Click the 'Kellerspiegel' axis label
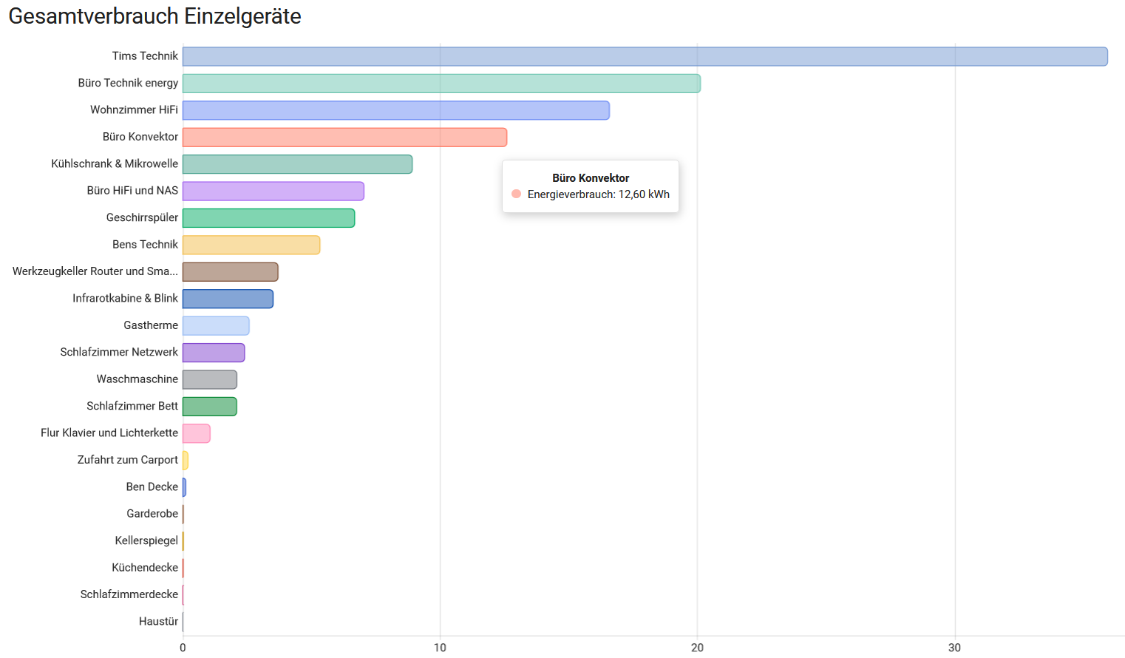The image size is (1125, 658). pyautogui.click(x=146, y=541)
